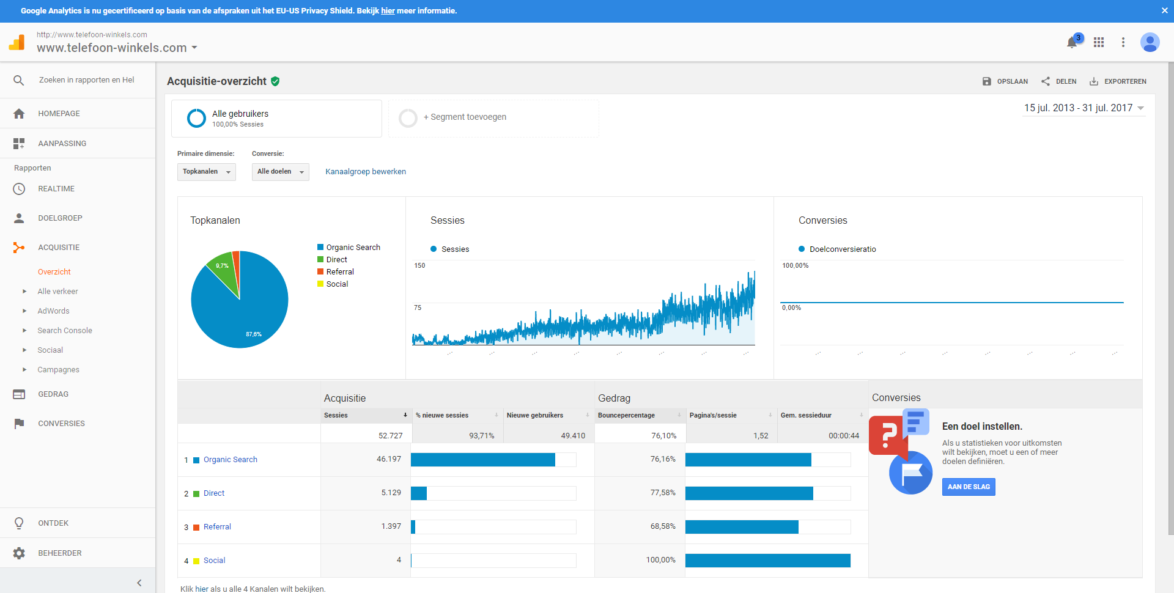Viewport: 1174px width, 593px height.
Task: Click the Conversies flag icon
Action: [x=19, y=424]
